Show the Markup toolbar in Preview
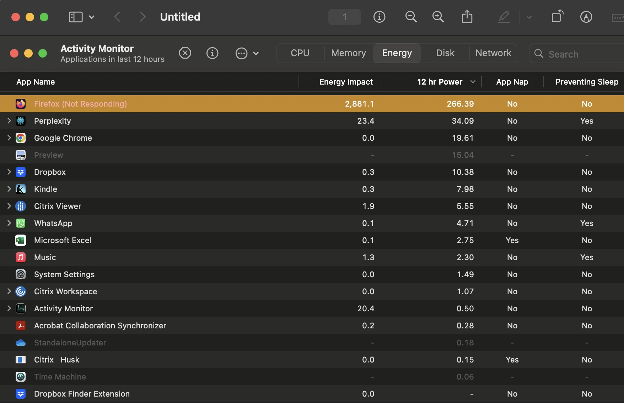The image size is (624, 403). (x=586, y=17)
